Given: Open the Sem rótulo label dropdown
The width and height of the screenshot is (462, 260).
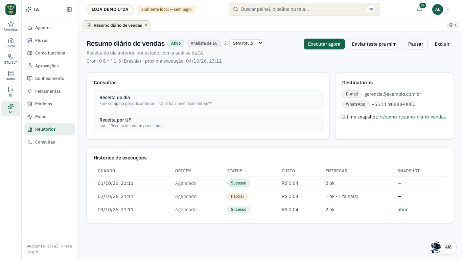Looking at the screenshot, I should [246, 43].
